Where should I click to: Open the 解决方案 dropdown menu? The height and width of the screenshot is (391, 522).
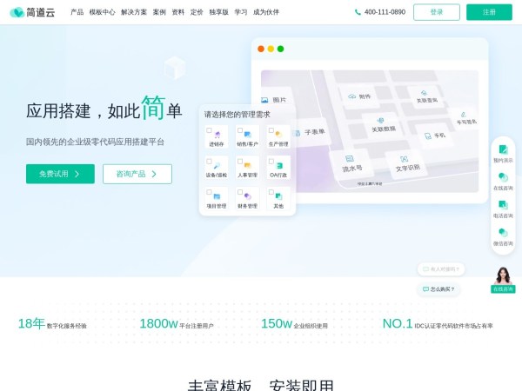tap(134, 12)
